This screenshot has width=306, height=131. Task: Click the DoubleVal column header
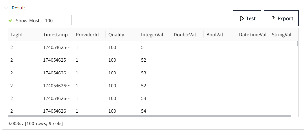(x=185, y=35)
